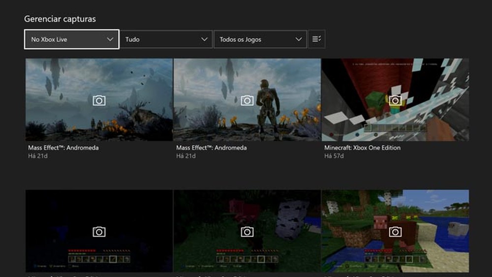Click camera icon on pig capture
The height and width of the screenshot is (277, 492).
click(396, 232)
